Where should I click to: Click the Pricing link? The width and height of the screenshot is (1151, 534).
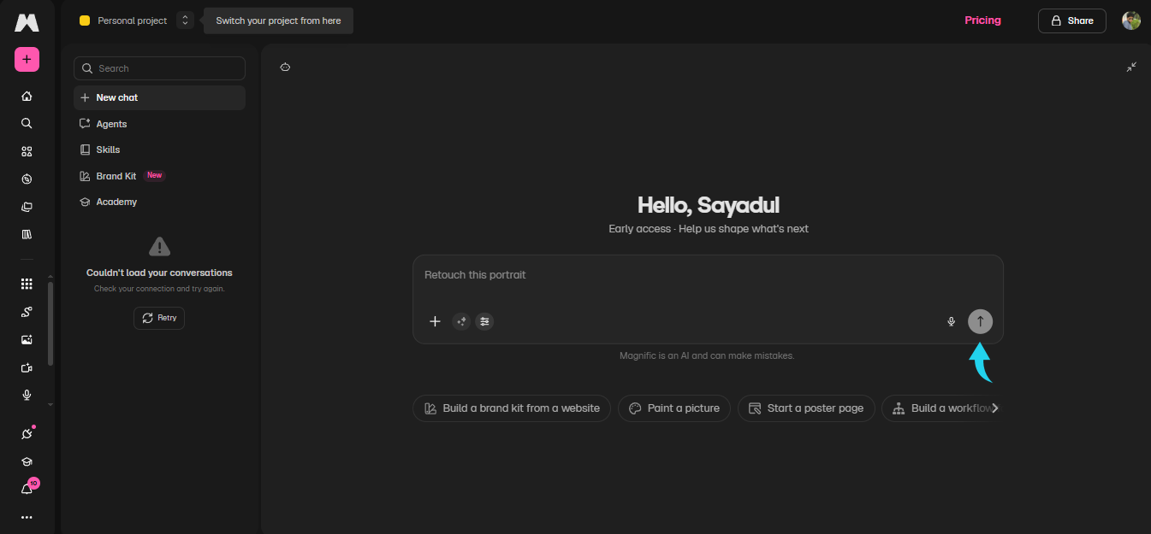[x=982, y=21]
